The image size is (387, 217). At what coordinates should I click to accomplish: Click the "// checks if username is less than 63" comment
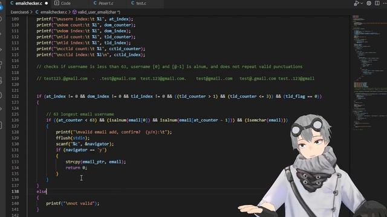coord(169,67)
